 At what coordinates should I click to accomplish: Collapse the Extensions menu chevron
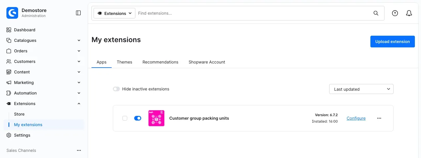[x=79, y=104]
